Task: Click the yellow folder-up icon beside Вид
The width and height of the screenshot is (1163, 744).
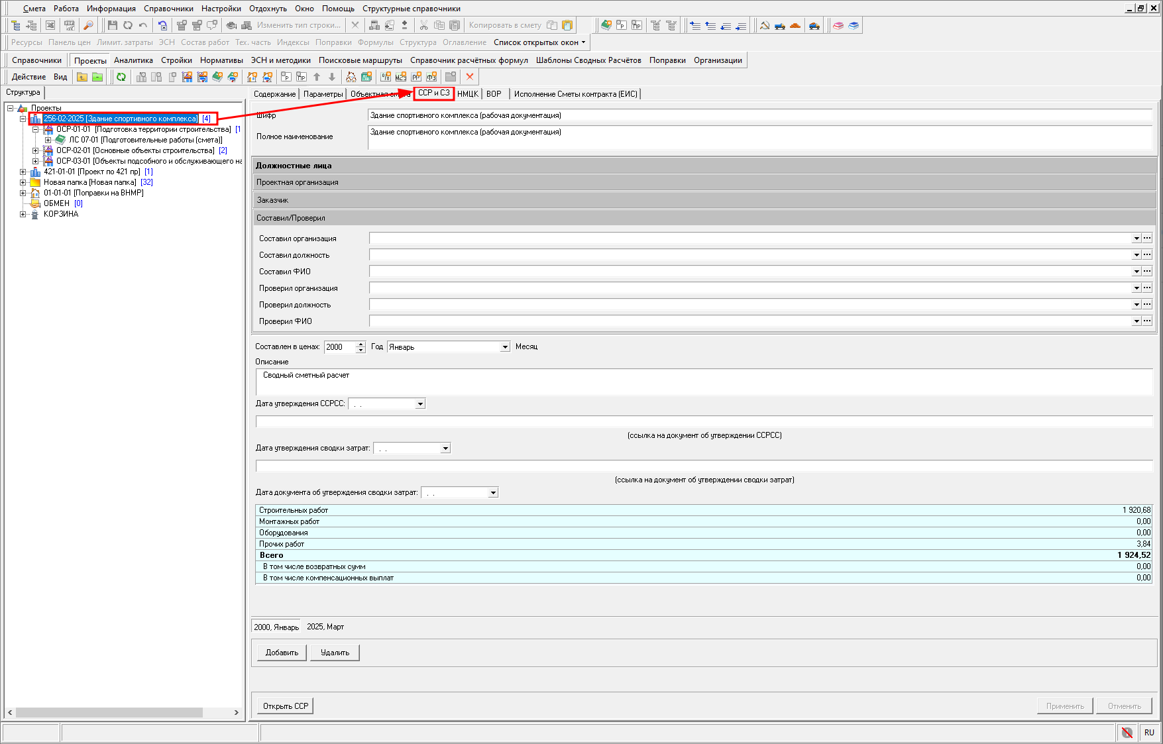Action: tap(82, 77)
